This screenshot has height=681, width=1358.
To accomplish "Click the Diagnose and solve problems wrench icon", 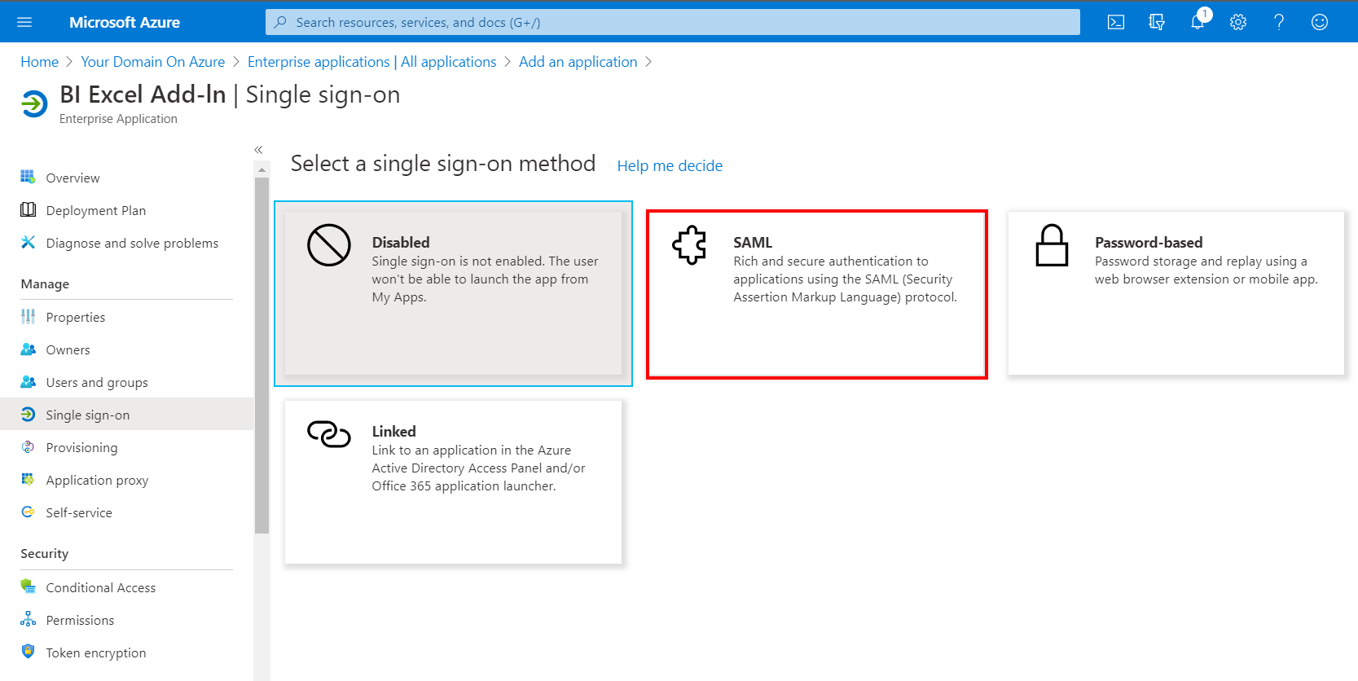I will (x=28, y=242).
